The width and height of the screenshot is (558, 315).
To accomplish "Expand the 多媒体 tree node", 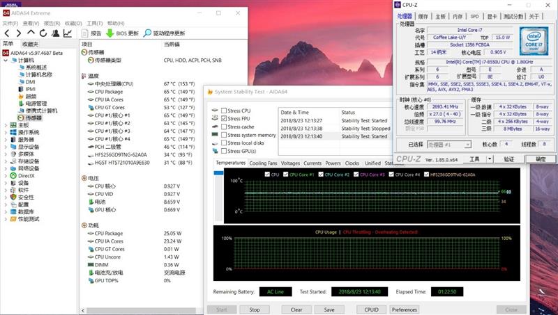I will coord(6,154).
